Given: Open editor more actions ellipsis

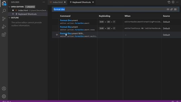Looking at the screenshot, I should point(177,2).
